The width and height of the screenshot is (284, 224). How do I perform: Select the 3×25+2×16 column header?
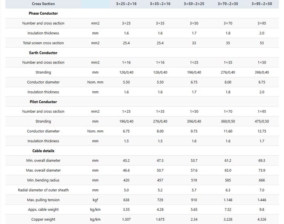click(126, 4)
